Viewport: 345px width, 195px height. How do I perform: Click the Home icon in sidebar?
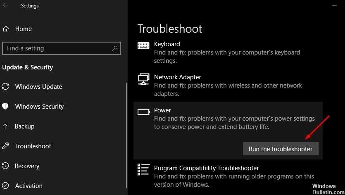pyautogui.click(x=6, y=29)
